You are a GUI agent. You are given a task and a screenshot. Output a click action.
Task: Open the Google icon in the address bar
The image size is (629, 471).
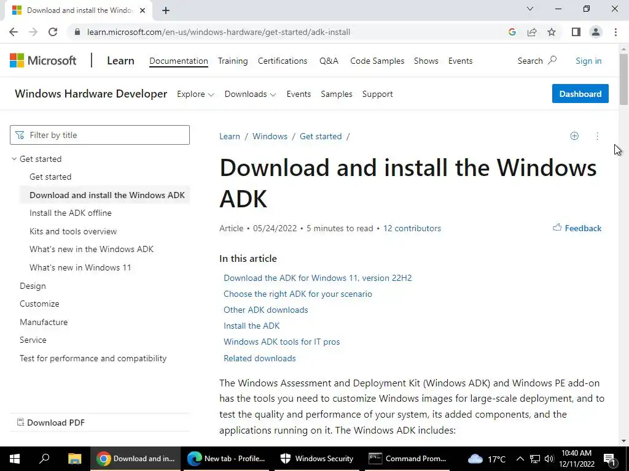[512, 32]
